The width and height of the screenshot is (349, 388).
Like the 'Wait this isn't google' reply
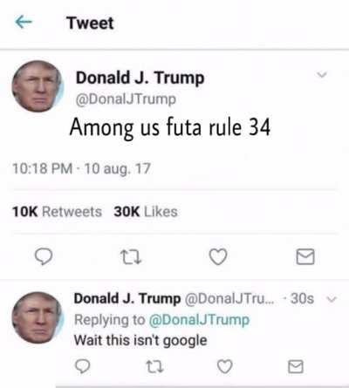tap(225, 366)
